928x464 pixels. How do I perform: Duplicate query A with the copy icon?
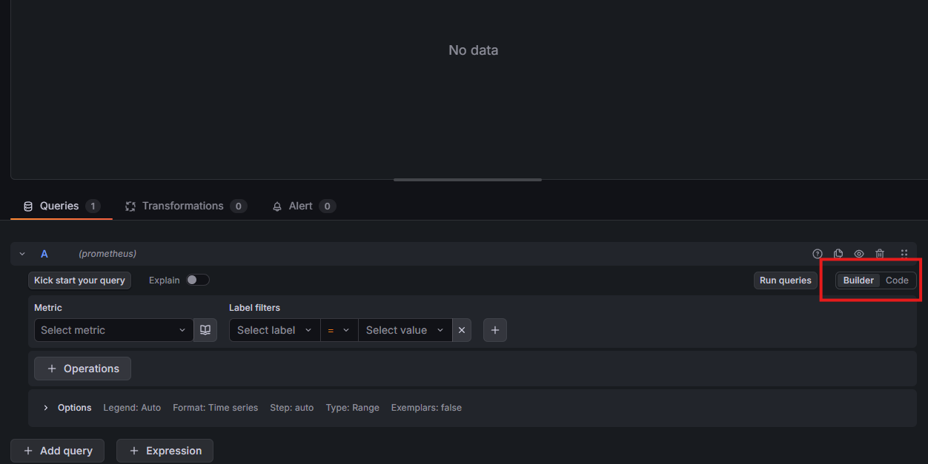click(x=838, y=254)
